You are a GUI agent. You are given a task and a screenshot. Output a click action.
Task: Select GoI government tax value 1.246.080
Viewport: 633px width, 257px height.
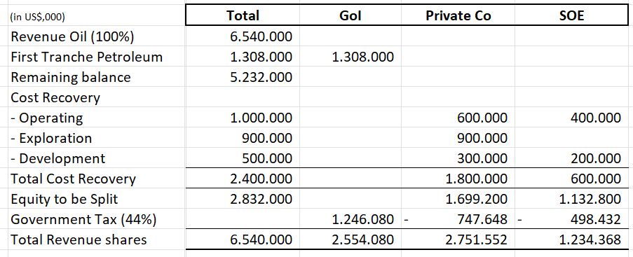pos(350,219)
